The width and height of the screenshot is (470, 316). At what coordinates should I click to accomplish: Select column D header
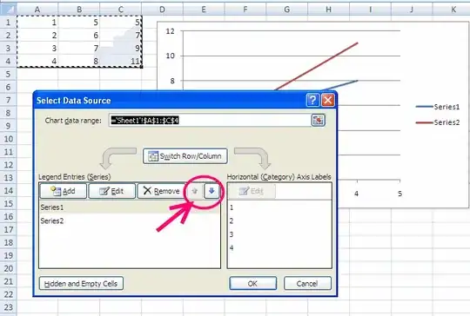point(162,10)
